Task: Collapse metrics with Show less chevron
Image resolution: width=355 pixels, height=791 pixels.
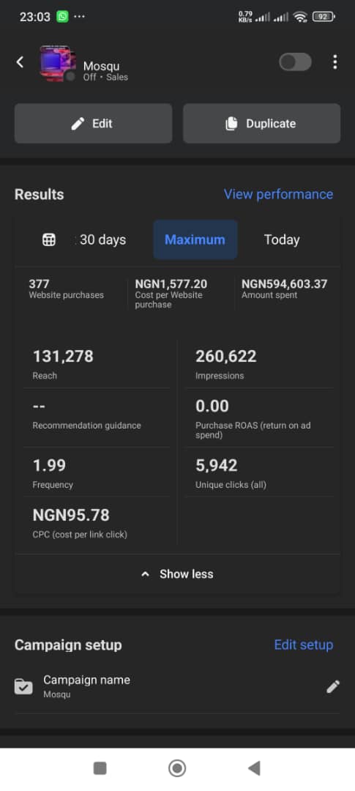Action: (177, 574)
